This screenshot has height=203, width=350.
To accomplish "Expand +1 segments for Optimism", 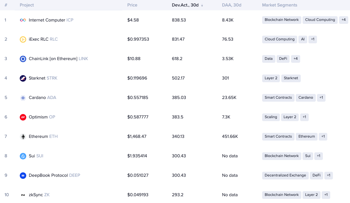I will tap(305, 117).
